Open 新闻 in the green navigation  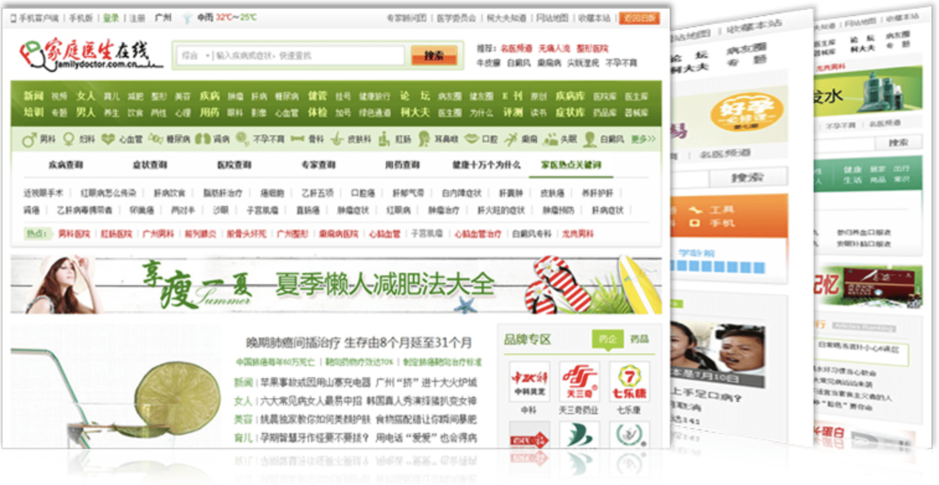click(x=33, y=96)
